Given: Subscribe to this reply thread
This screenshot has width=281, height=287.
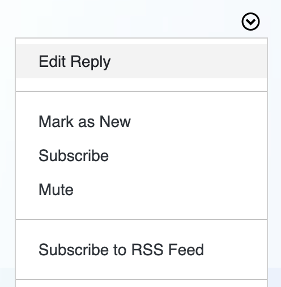Looking at the screenshot, I should coord(141,155).
